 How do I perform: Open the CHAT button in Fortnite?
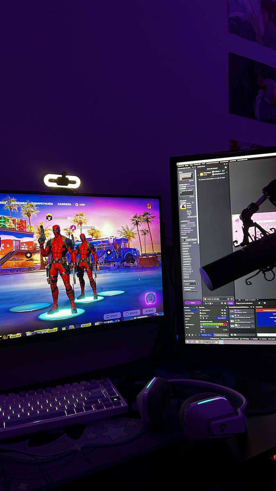(112, 316)
